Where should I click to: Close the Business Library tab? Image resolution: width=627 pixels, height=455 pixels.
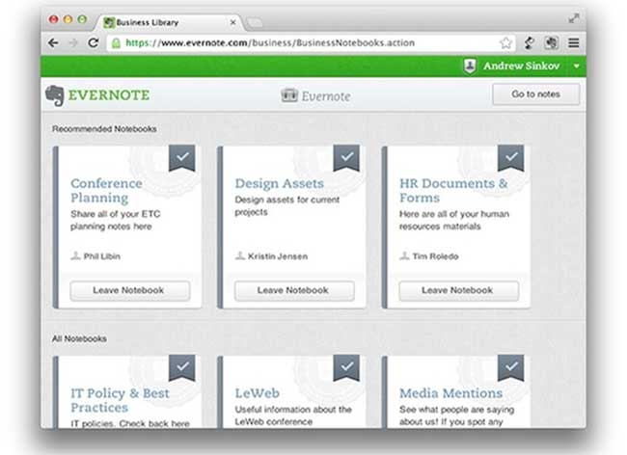coord(232,23)
